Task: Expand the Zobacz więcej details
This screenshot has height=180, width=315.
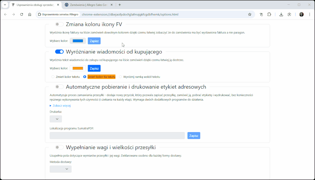Action: coord(61,106)
